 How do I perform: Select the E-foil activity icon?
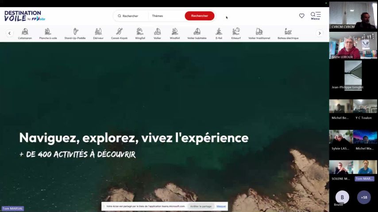(219, 34)
